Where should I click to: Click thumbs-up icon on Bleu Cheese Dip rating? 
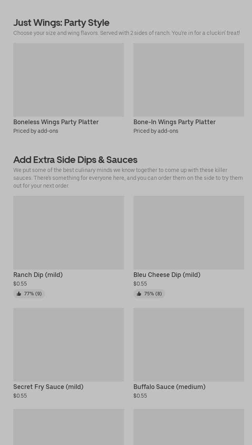139,294
